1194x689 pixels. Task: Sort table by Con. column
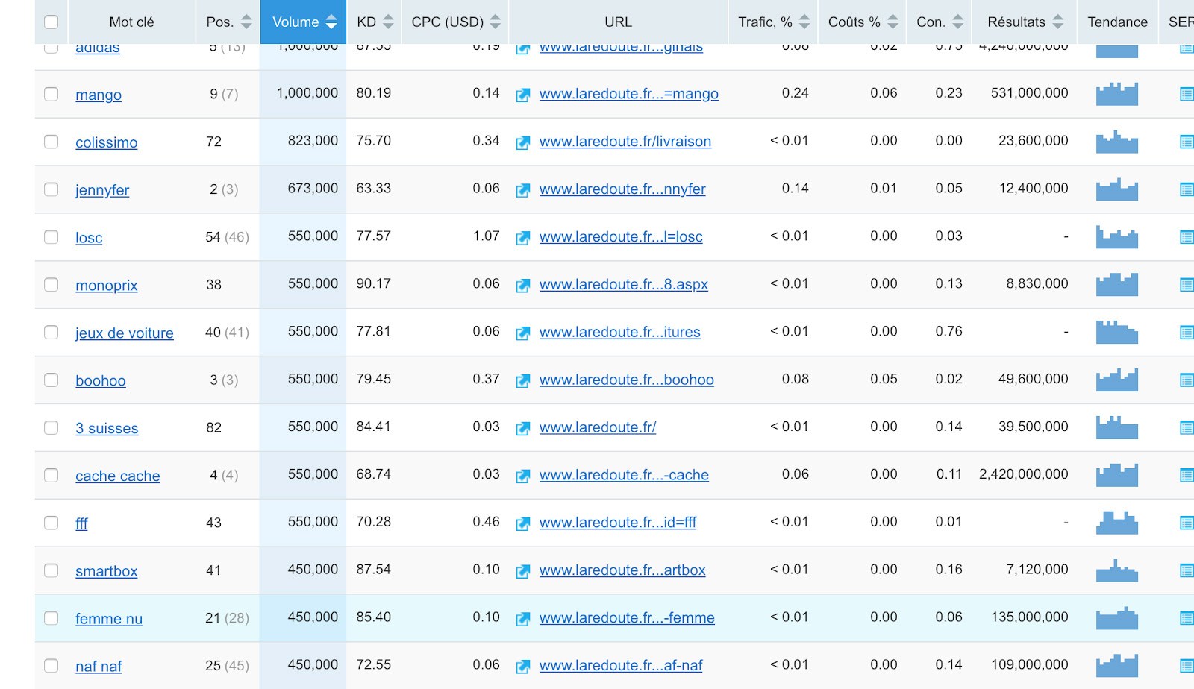pyautogui.click(x=939, y=22)
